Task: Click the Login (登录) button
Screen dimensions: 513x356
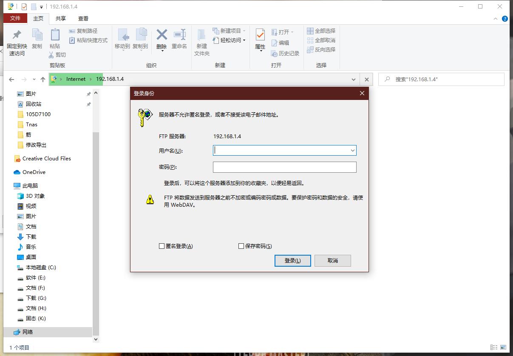Action: [292, 260]
